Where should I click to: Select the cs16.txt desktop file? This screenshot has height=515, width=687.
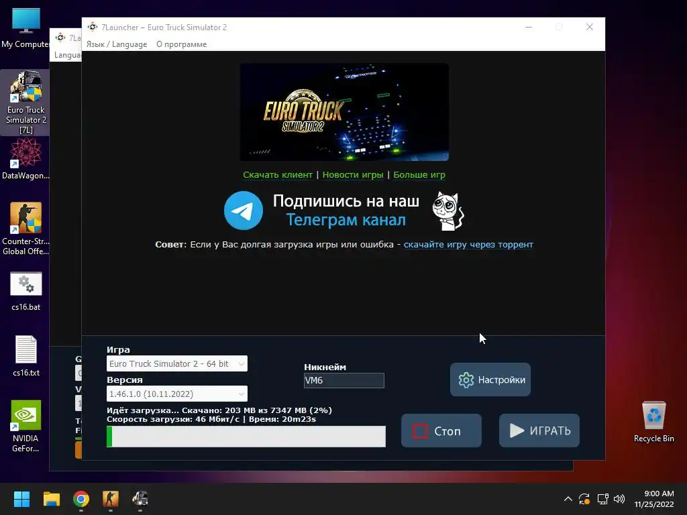26,356
